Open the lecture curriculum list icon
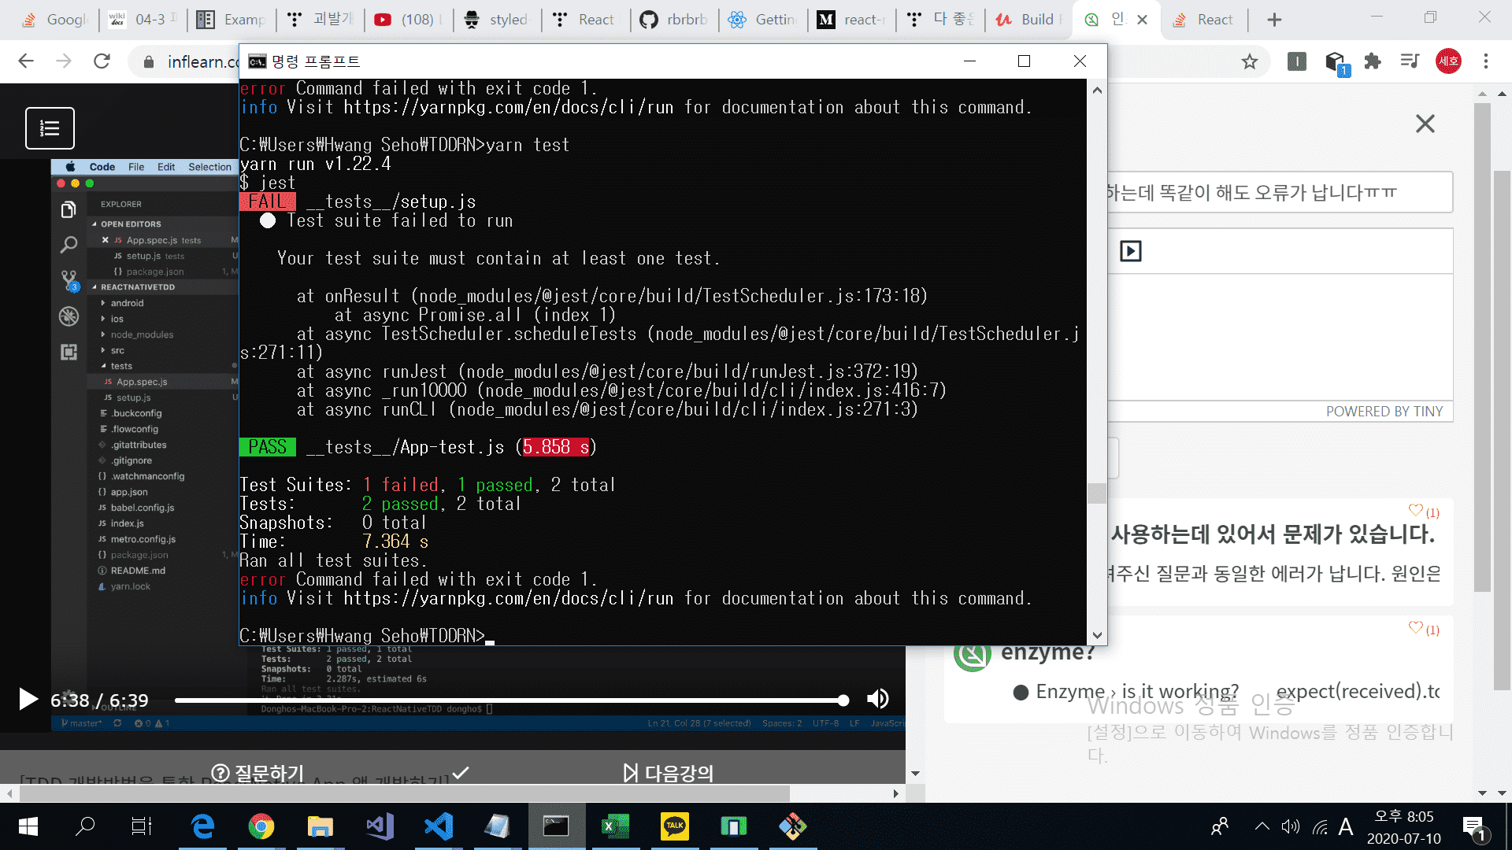Screen dimensions: 1512x850 click(50, 128)
